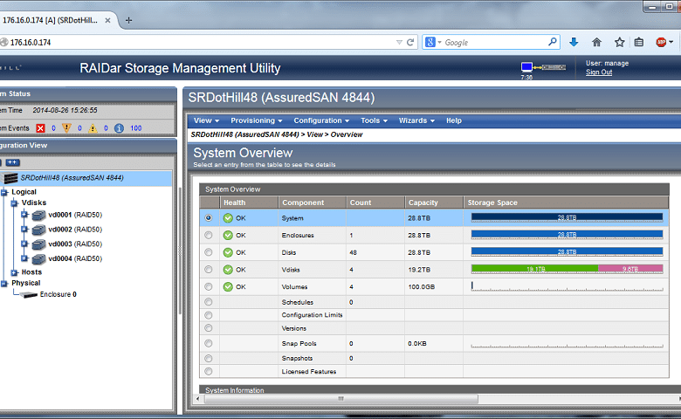Select the Schedules radio button
681x419 pixels.
coord(209,302)
